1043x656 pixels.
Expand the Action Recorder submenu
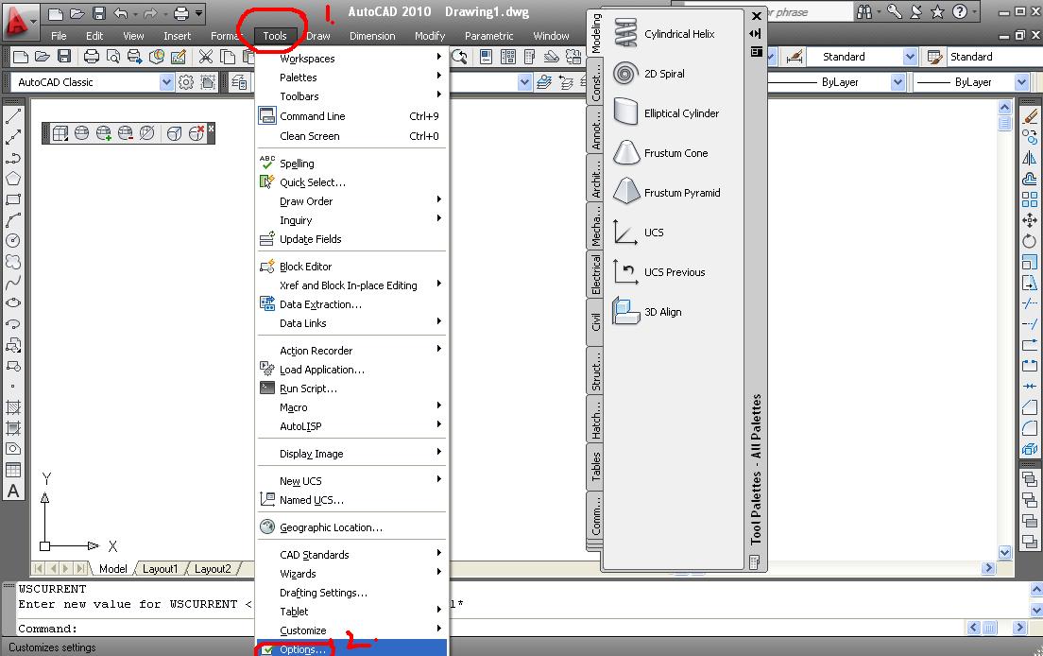[x=351, y=351]
